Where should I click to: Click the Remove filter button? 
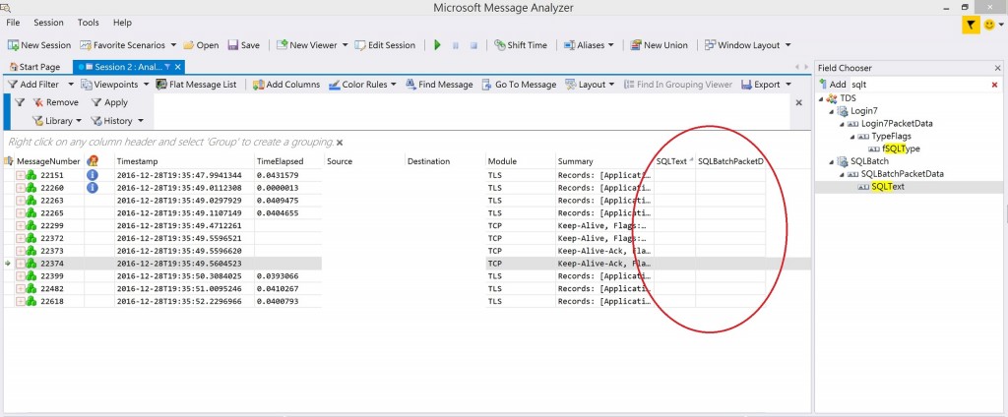point(55,102)
